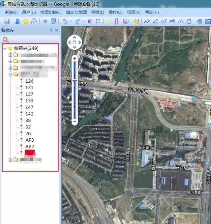Select marker 142 in favorites
211x224 pixels.
click(29, 114)
